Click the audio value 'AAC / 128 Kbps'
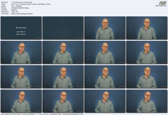The image size is (168, 115). [x=16, y=6]
